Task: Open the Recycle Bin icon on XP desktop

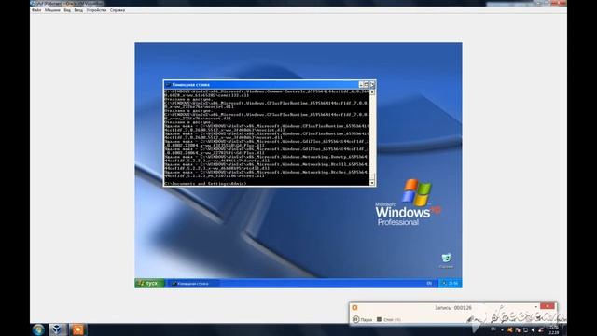Action: (x=446, y=260)
